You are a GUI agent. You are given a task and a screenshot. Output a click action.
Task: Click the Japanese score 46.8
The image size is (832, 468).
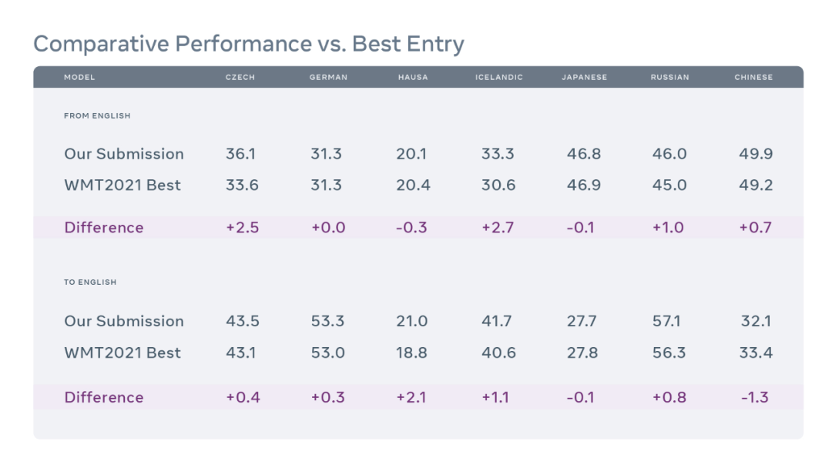click(x=584, y=154)
